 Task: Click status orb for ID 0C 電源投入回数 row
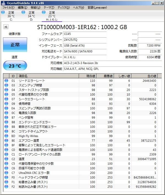click(x=6, y=113)
